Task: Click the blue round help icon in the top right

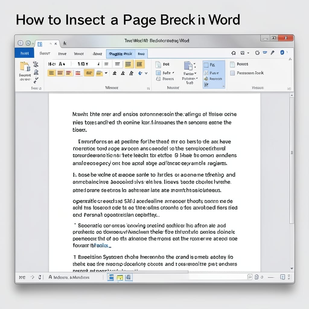Action: (x=282, y=53)
